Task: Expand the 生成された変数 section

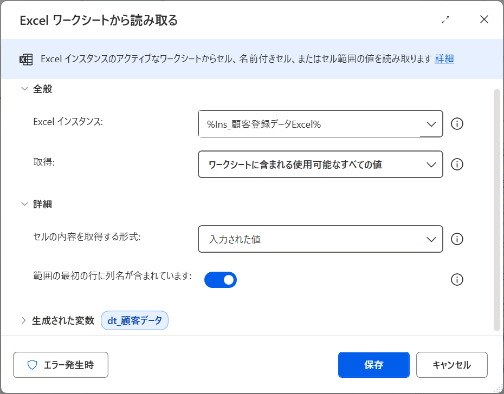Action: coord(24,320)
